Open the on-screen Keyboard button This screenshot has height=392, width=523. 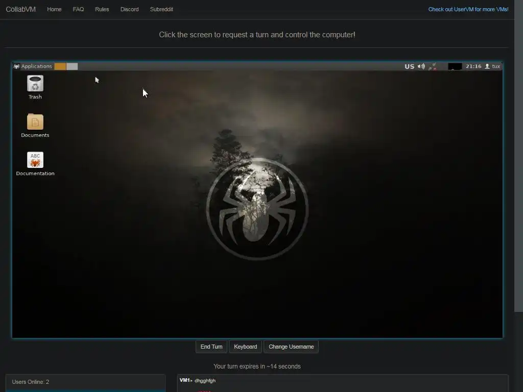(246, 347)
